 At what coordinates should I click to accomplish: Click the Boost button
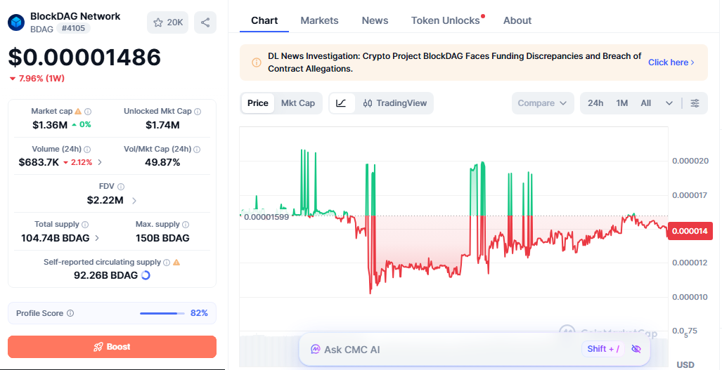(x=112, y=347)
